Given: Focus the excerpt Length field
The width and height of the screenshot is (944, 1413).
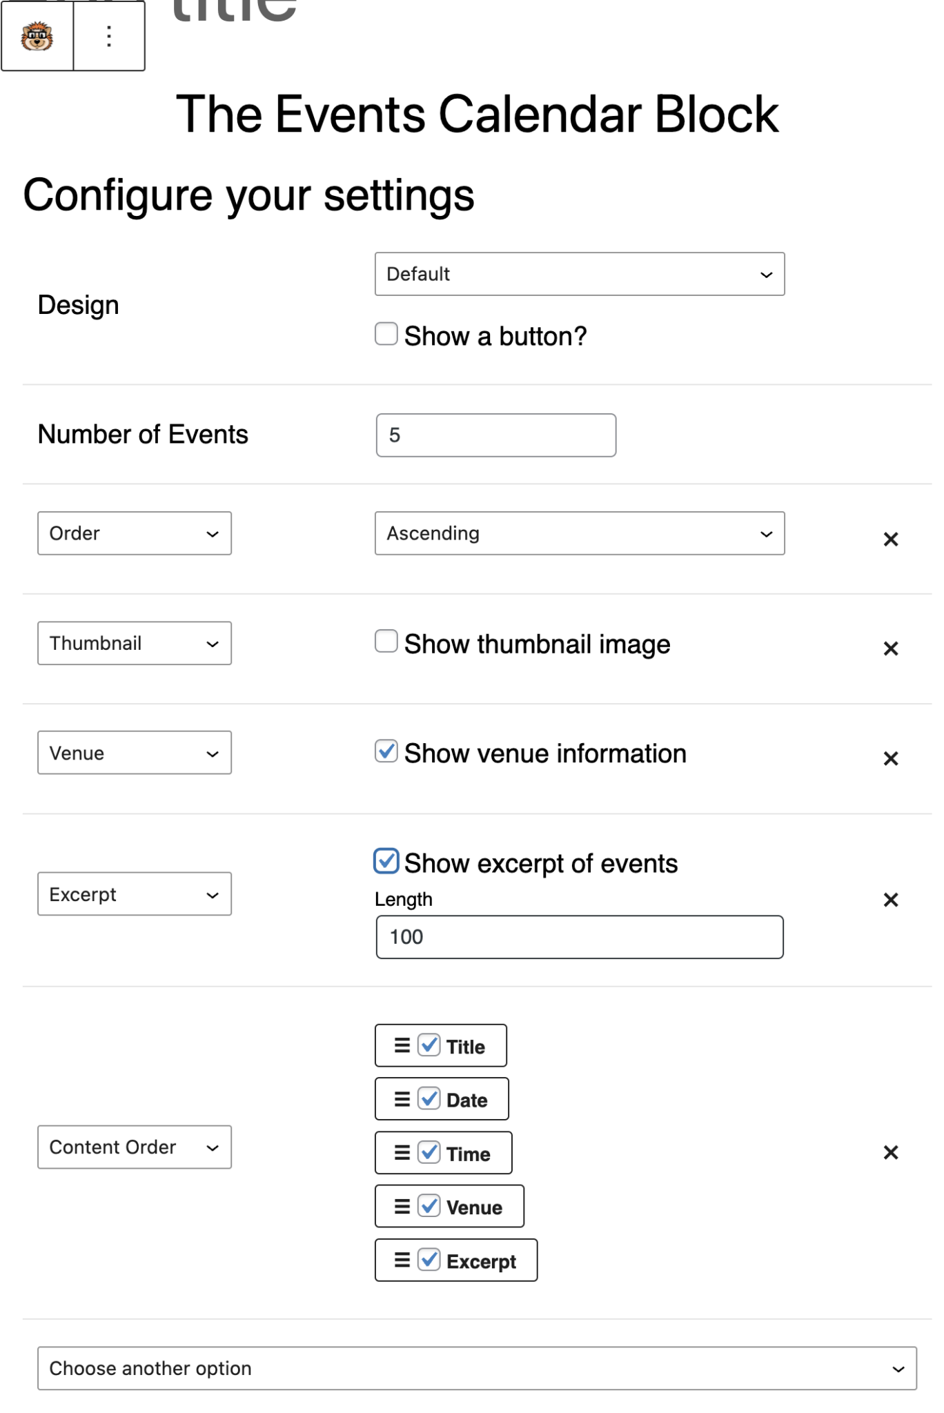Looking at the screenshot, I should tap(579, 937).
